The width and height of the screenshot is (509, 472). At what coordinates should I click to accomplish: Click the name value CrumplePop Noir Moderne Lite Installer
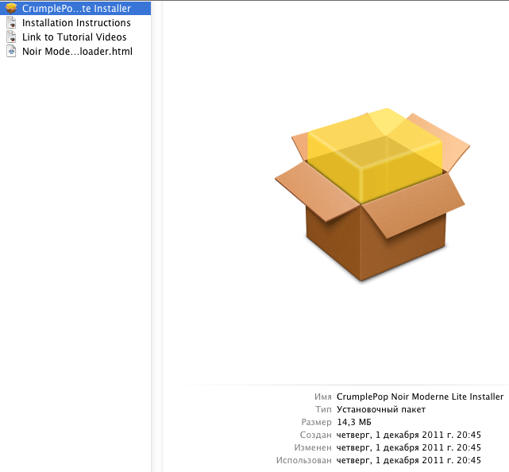420,397
